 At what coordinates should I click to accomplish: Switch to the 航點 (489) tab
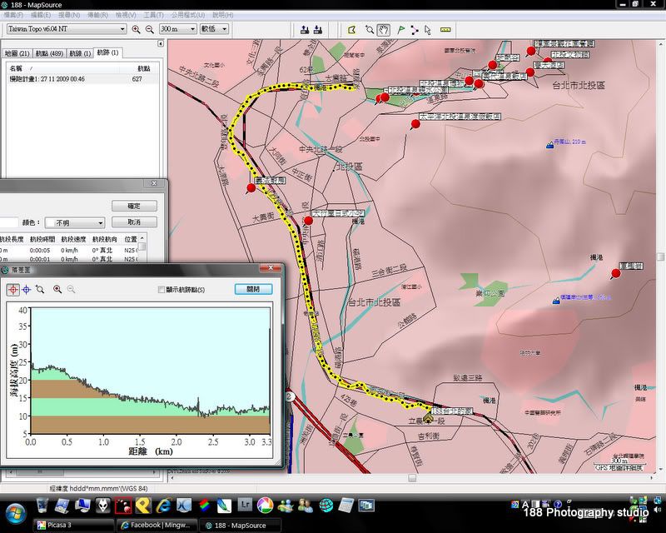49,52
